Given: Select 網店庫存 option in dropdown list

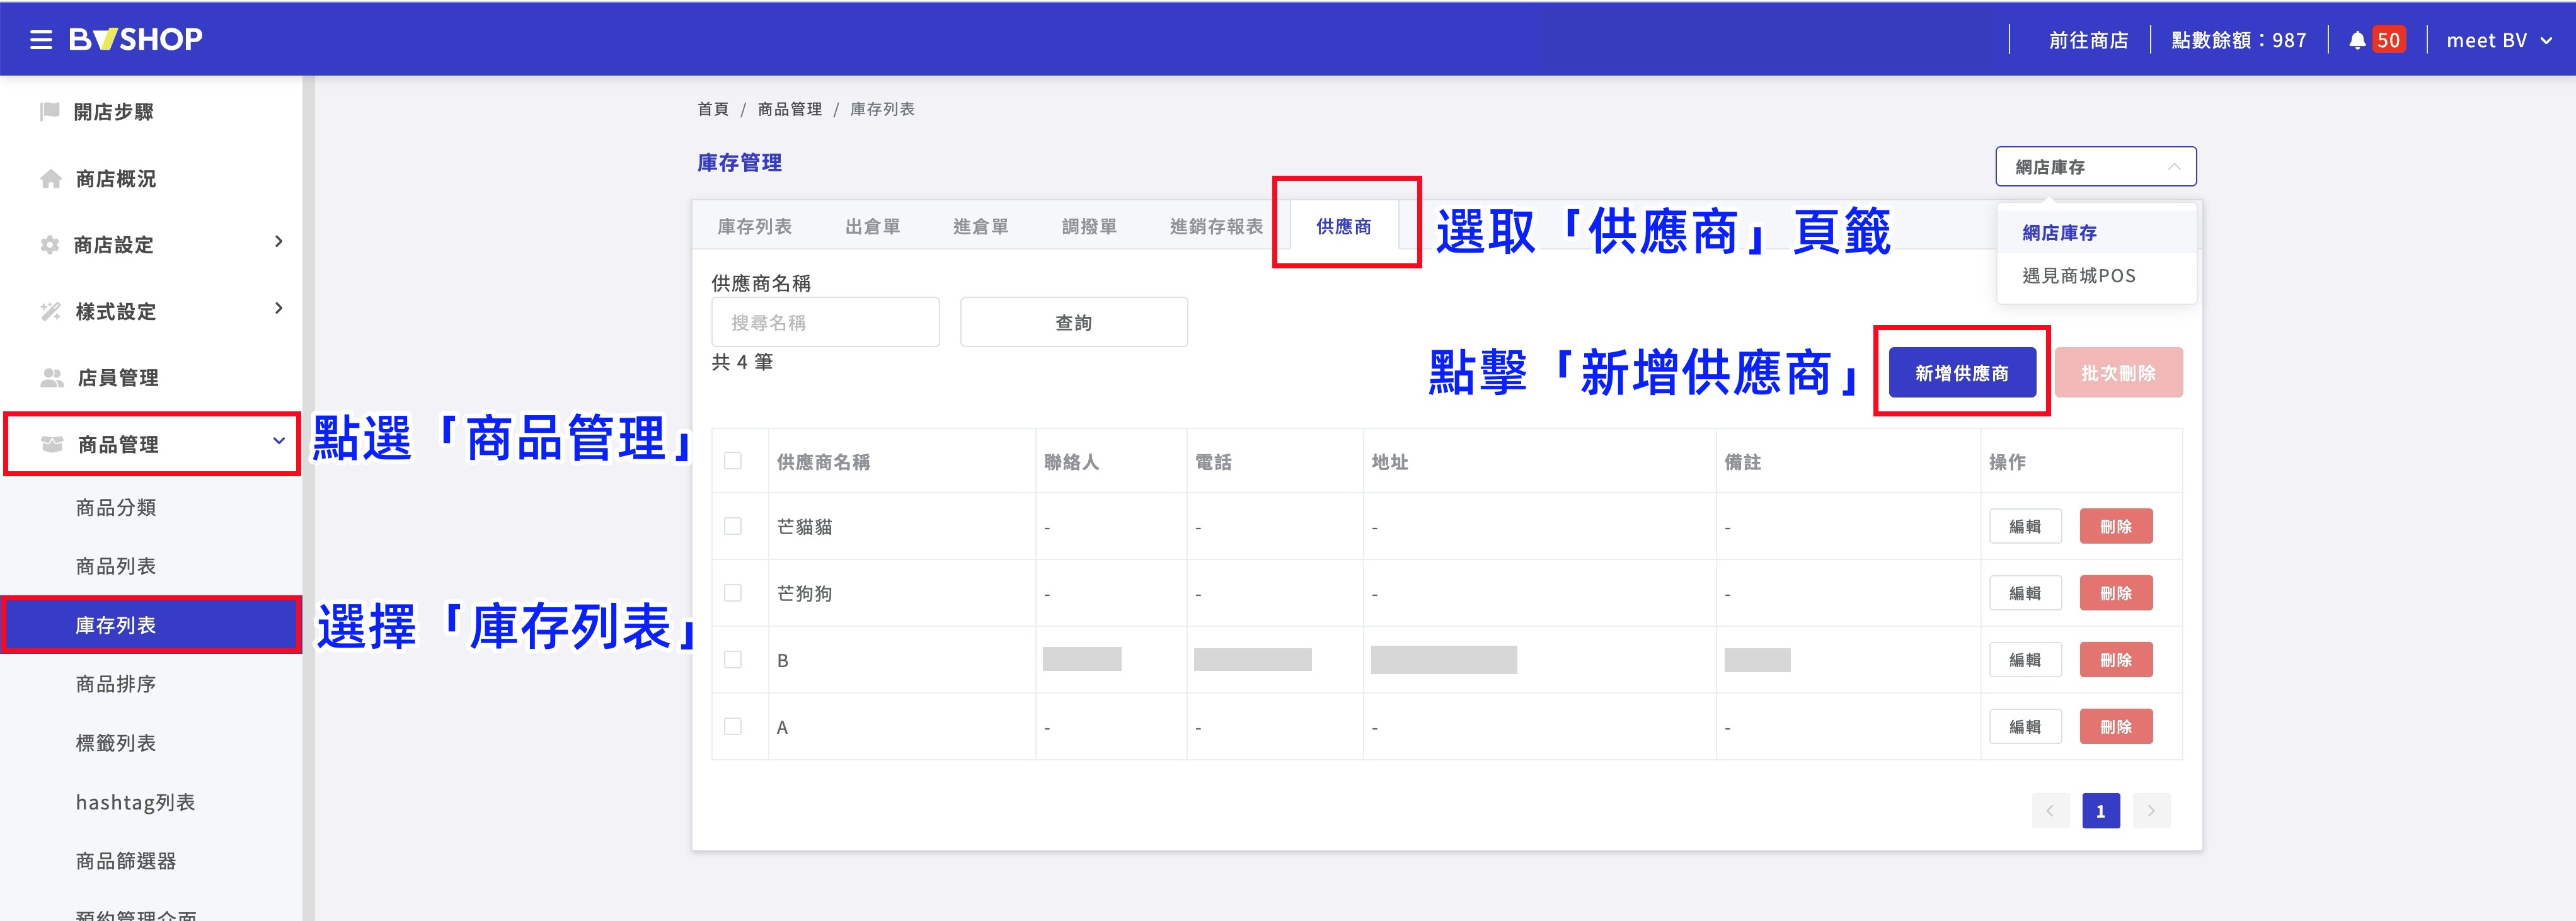Looking at the screenshot, I should 2097,233.
